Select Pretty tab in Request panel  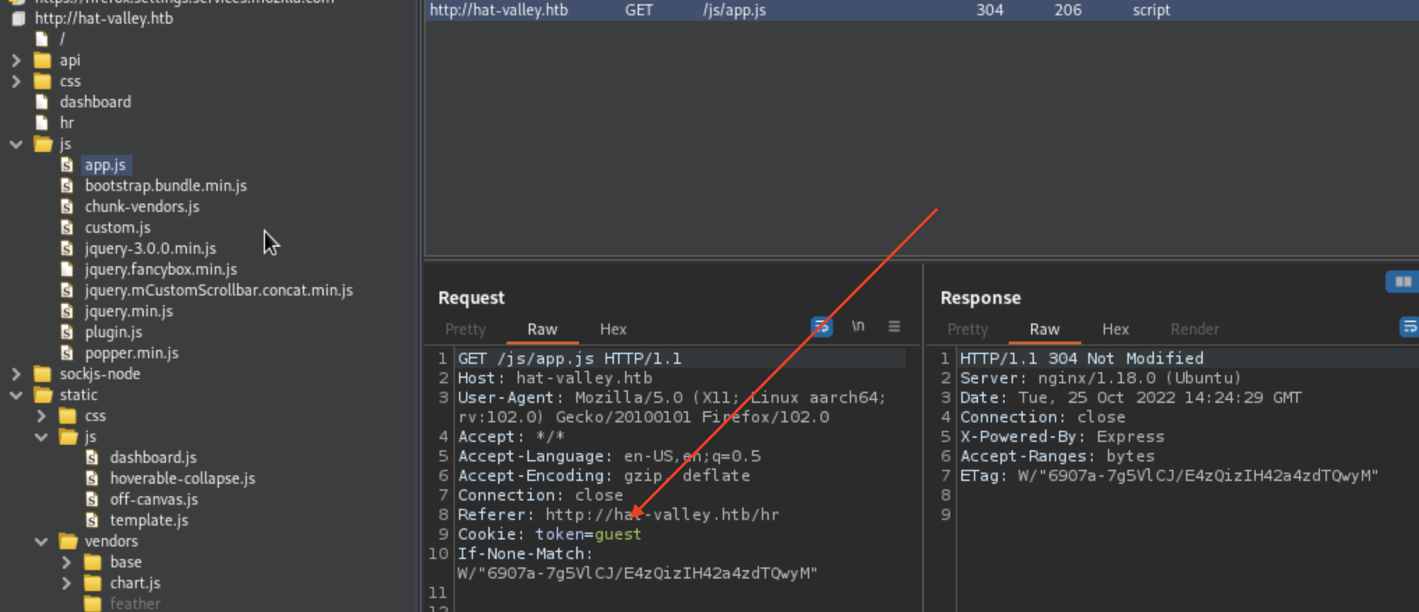465,329
